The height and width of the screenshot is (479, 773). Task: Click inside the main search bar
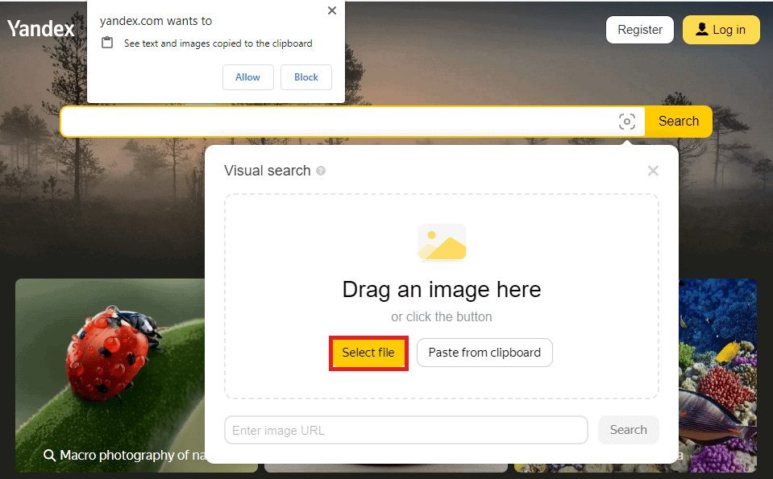pos(322,121)
